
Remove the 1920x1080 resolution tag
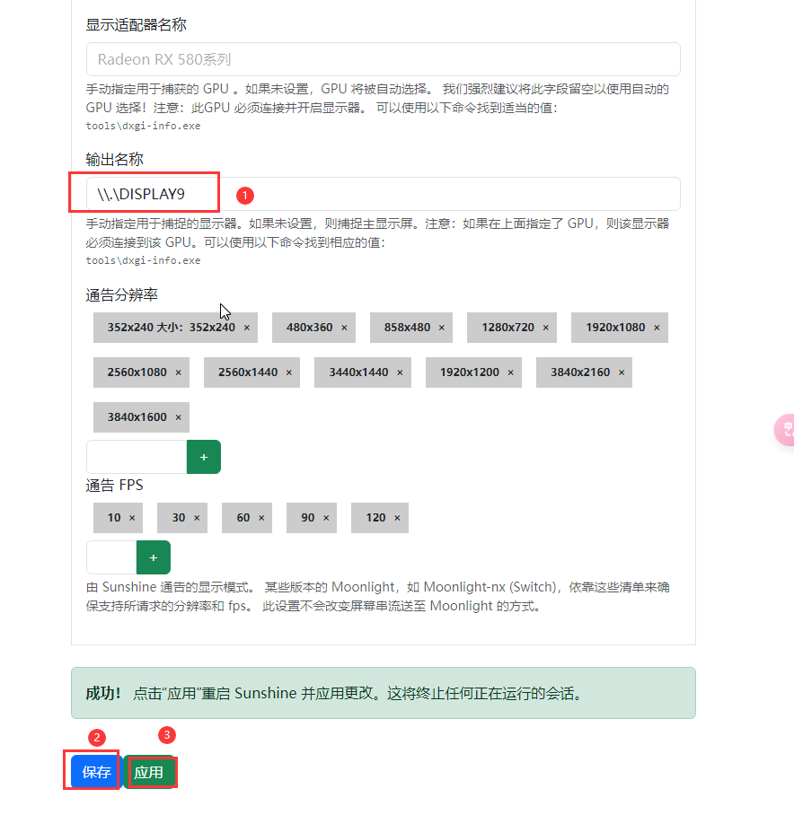pos(657,328)
